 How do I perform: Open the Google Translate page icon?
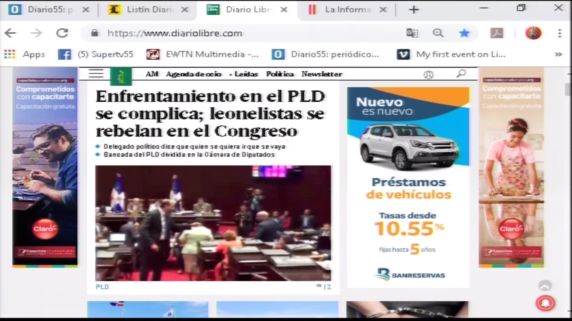click(x=412, y=33)
